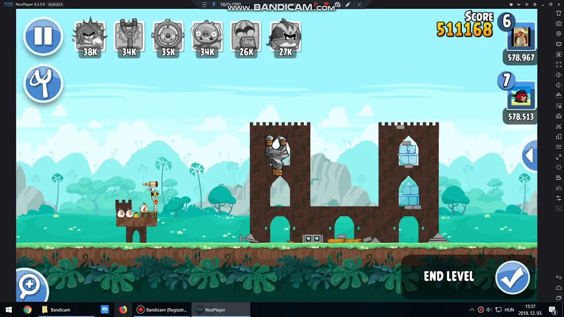Click NoxPlayer Android back button
The image size is (564, 317).
click(x=559, y=277)
